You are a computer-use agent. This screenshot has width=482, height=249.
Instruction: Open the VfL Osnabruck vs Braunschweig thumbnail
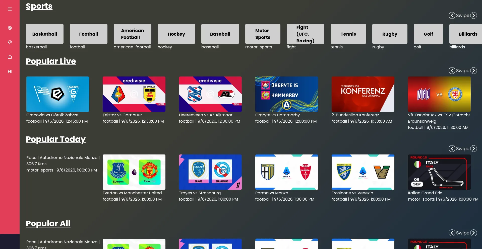click(439, 94)
